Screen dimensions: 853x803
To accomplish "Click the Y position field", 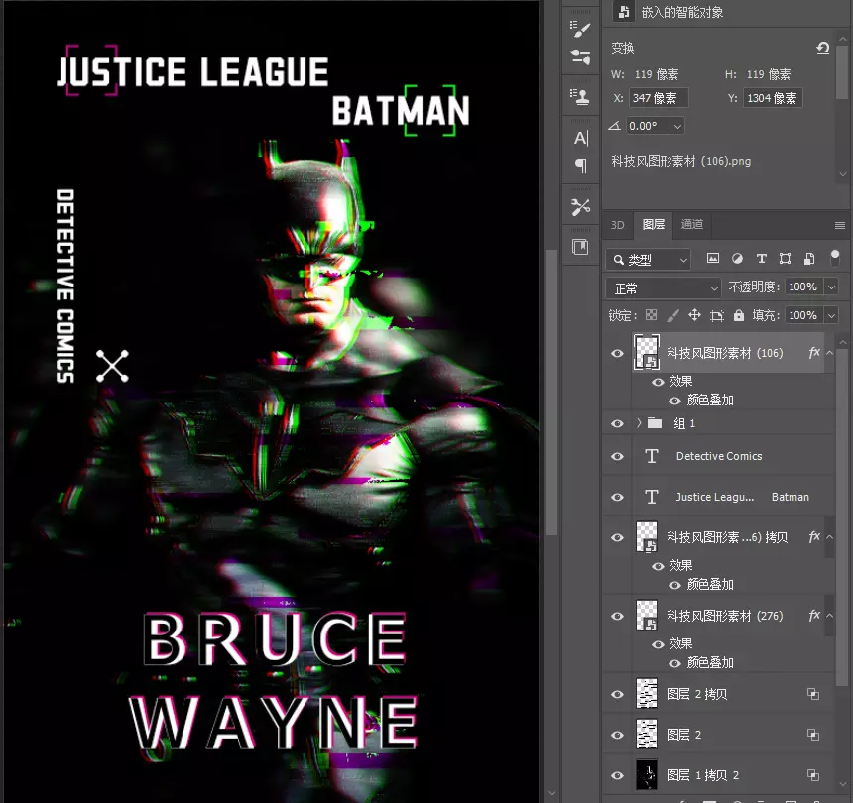I will click(773, 98).
